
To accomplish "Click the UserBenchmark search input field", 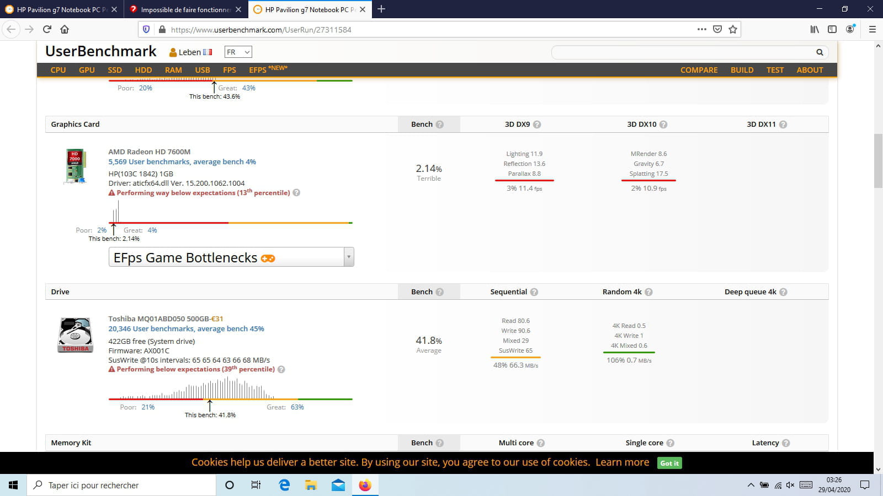I will [x=683, y=52].
